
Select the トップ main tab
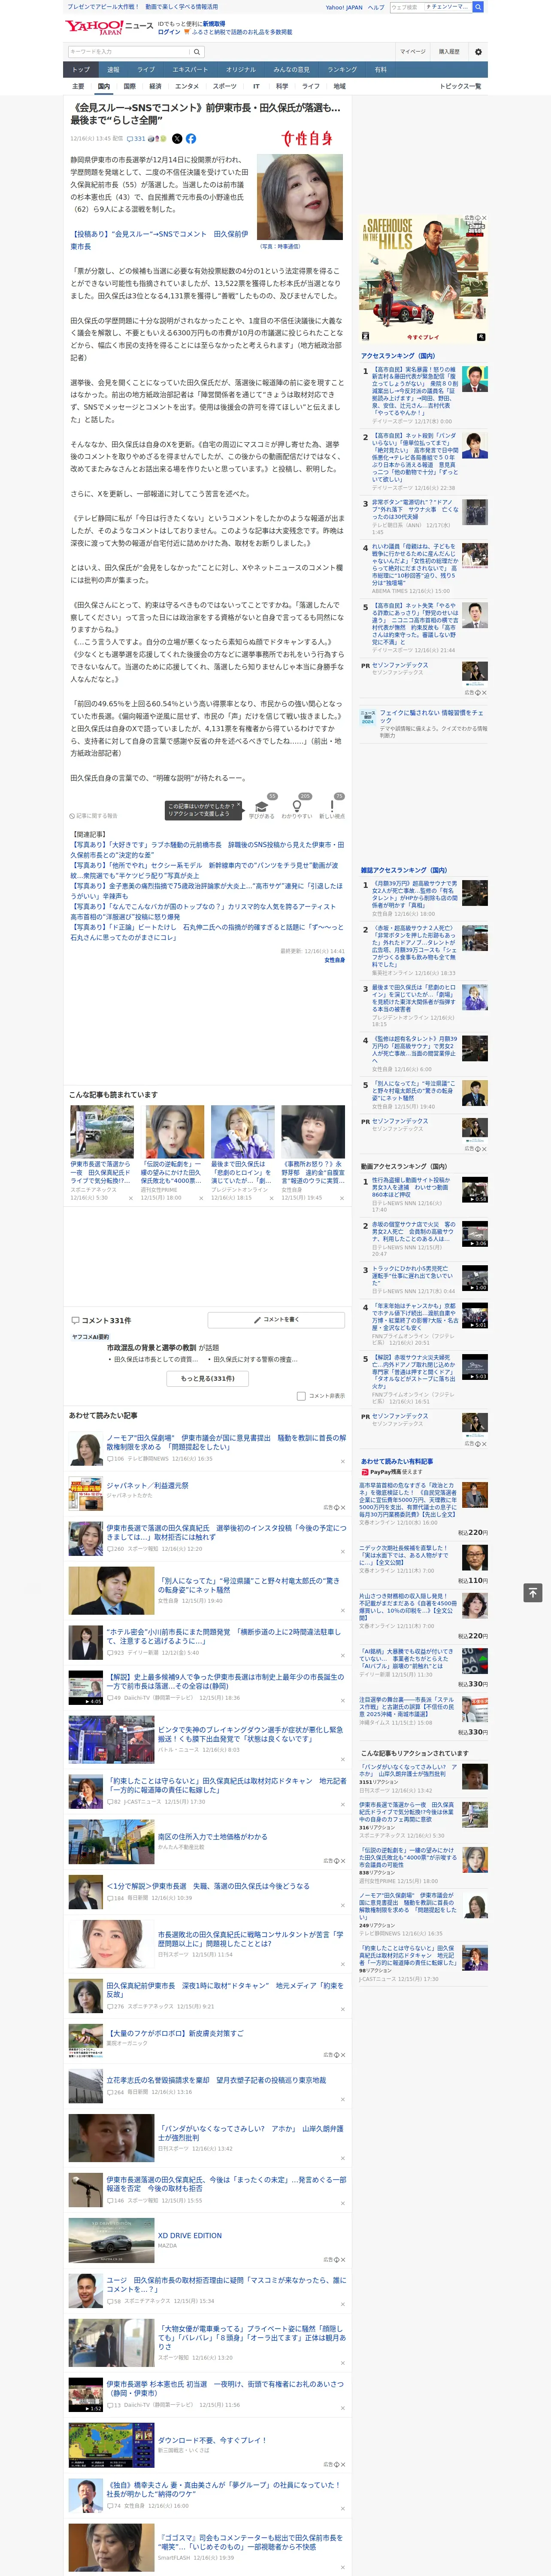pos(81,70)
